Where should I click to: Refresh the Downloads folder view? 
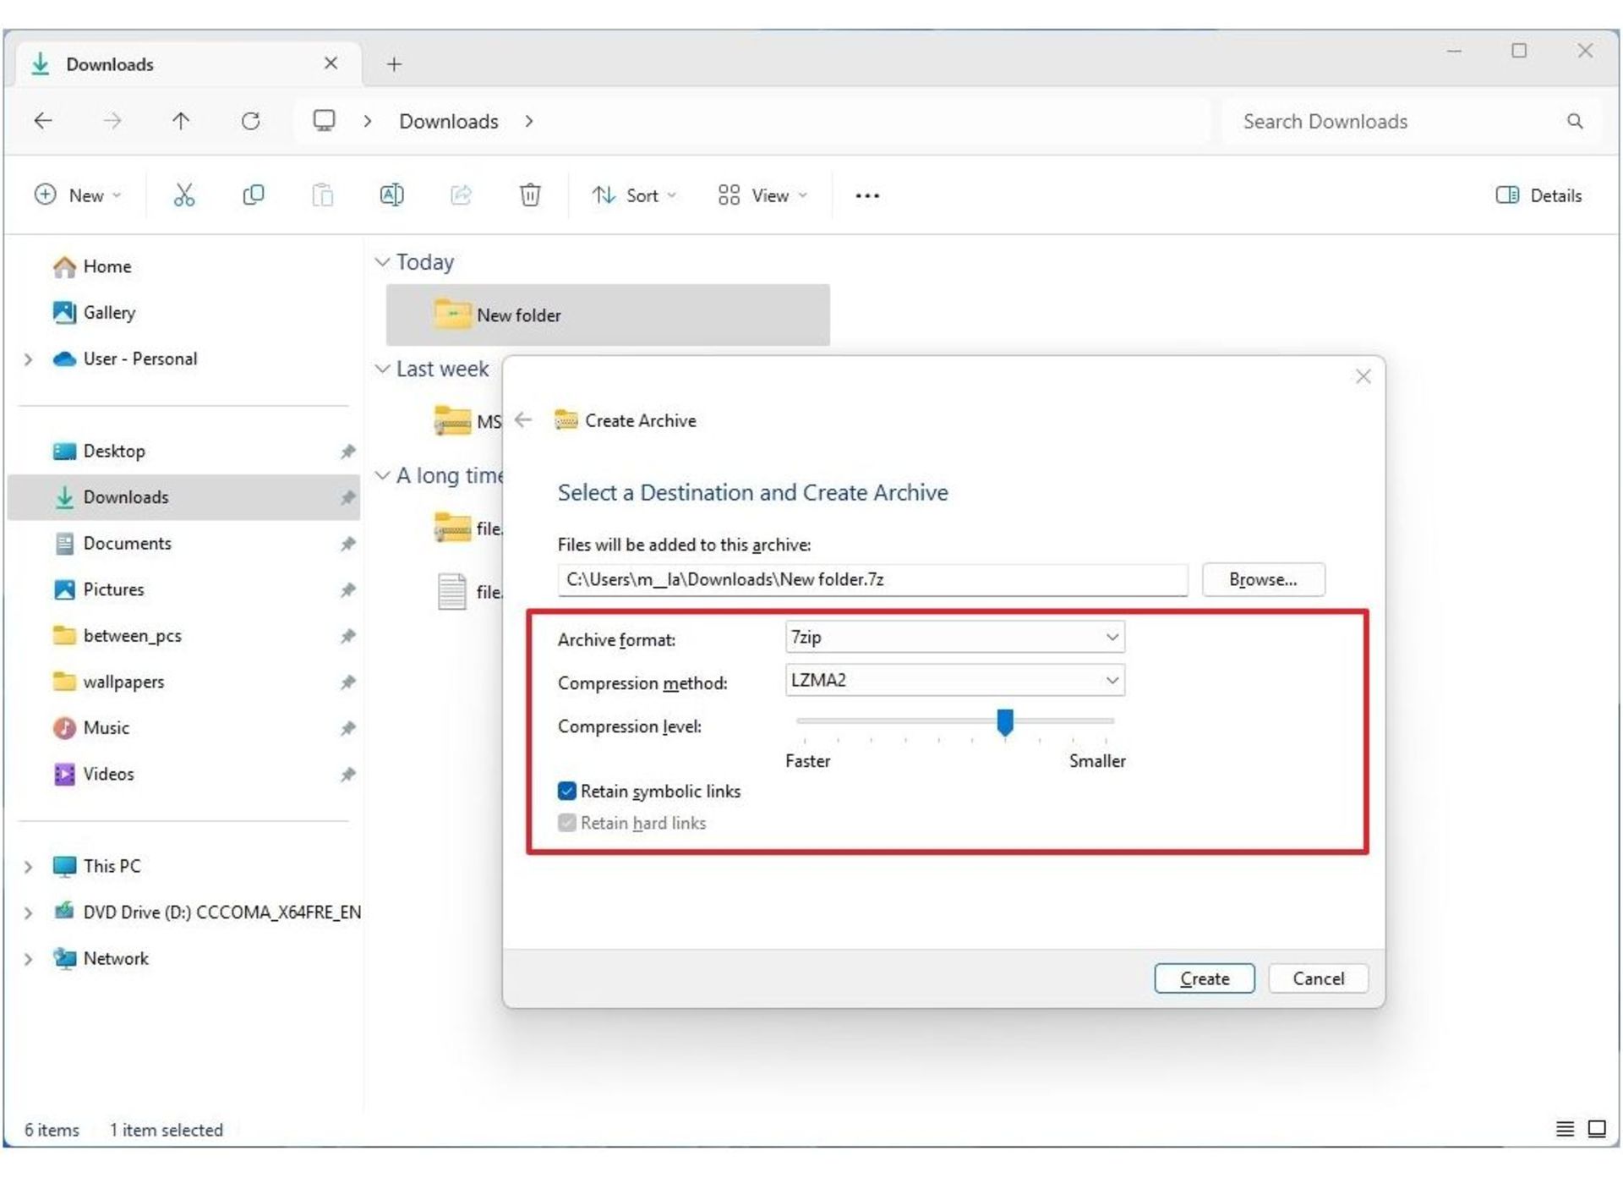coord(250,121)
